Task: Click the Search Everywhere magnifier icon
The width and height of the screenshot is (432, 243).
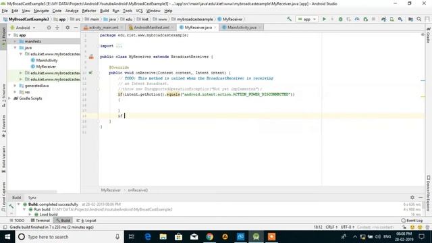Action: [419, 19]
